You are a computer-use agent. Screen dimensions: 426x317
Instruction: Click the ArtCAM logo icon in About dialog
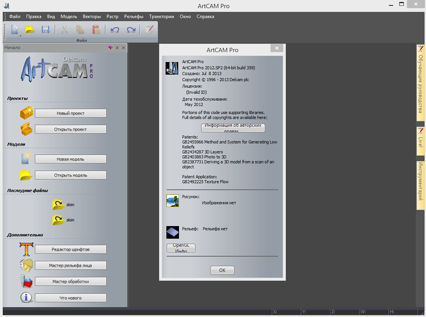tap(172, 68)
